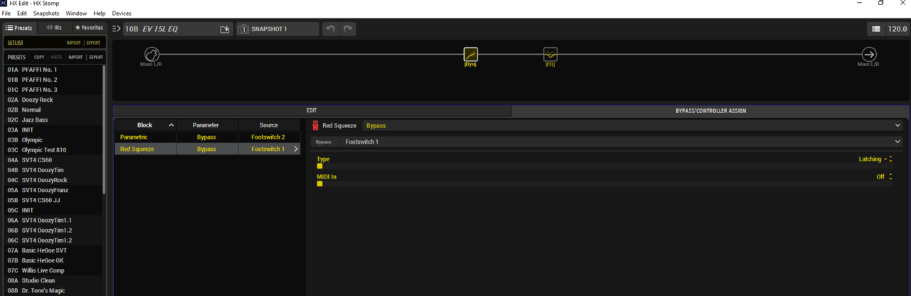
Task: Select the Dyn compressor block
Action: point(470,55)
